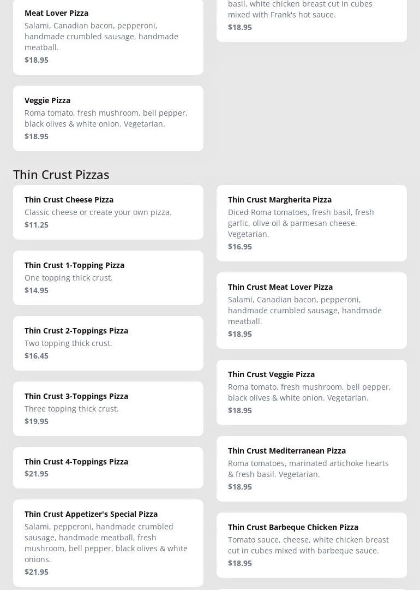Choose Thin Crust 4-Toppings Pizza

click(108, 467)
